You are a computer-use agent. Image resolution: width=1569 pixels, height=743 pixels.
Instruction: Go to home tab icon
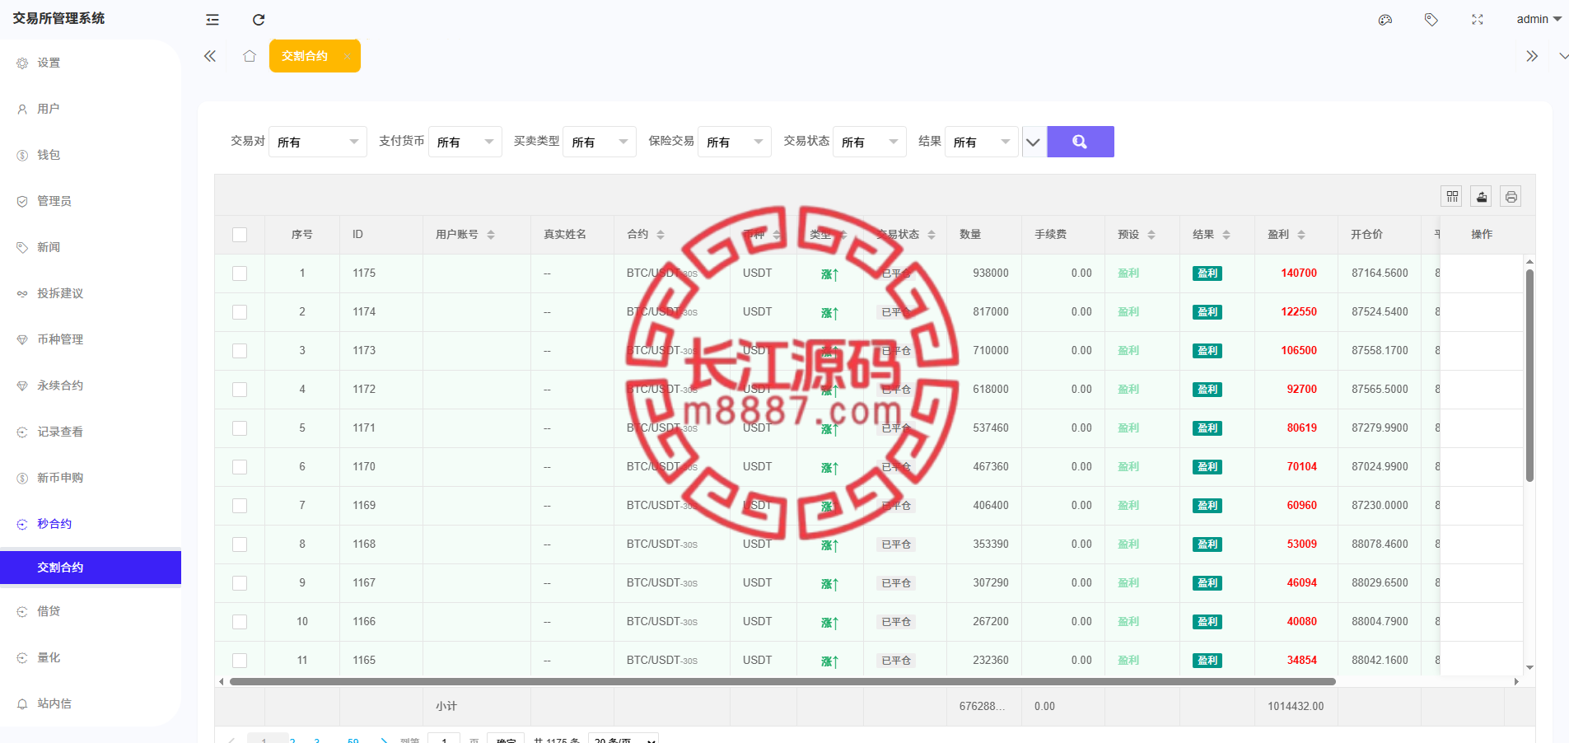pos(250,56)
